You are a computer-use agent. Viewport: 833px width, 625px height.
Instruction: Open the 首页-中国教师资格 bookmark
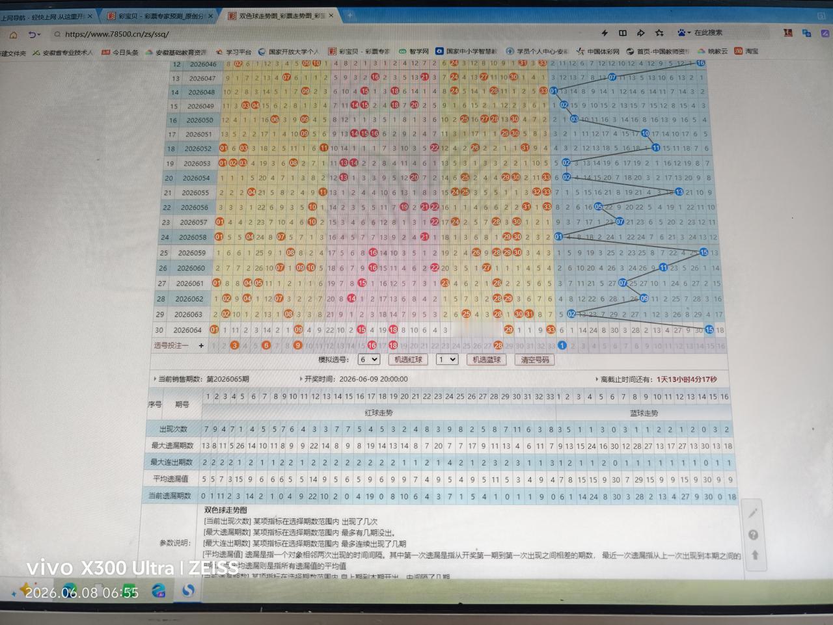[x=659, y=51]
